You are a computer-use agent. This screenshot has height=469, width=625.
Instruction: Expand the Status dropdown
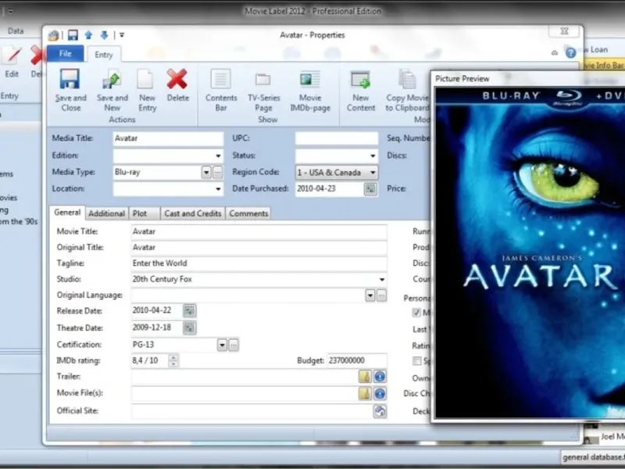click(373, 156)
